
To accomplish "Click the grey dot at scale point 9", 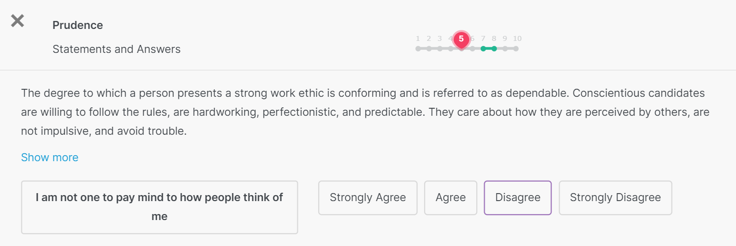I will (505, 48).
